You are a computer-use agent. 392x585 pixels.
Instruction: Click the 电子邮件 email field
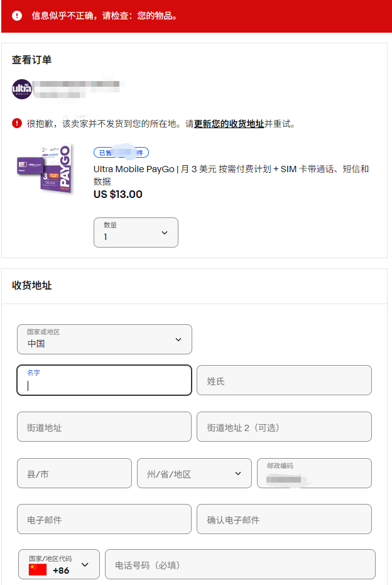(104, 519)
